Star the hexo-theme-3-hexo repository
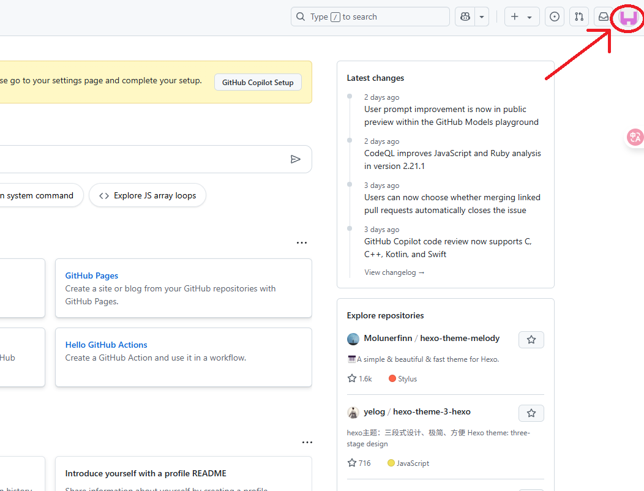Viewport: 644px width, 491px height. (x=531, y=413)
